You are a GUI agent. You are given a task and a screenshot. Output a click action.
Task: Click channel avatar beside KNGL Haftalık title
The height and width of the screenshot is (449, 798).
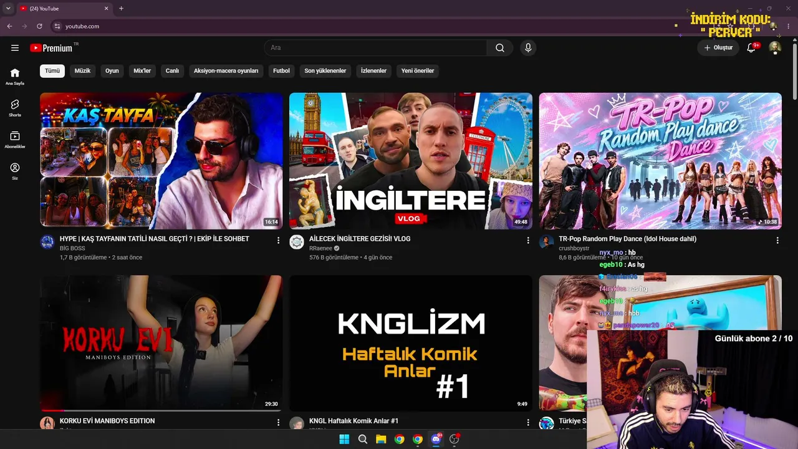pyautogui.click(x=297, y=424)
